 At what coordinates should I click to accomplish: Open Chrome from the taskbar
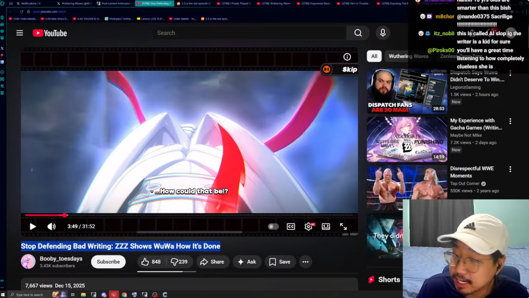[x=124, y=295]
